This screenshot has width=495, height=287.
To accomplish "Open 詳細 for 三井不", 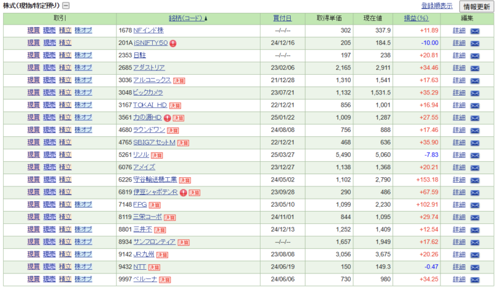I will (459, 230).
